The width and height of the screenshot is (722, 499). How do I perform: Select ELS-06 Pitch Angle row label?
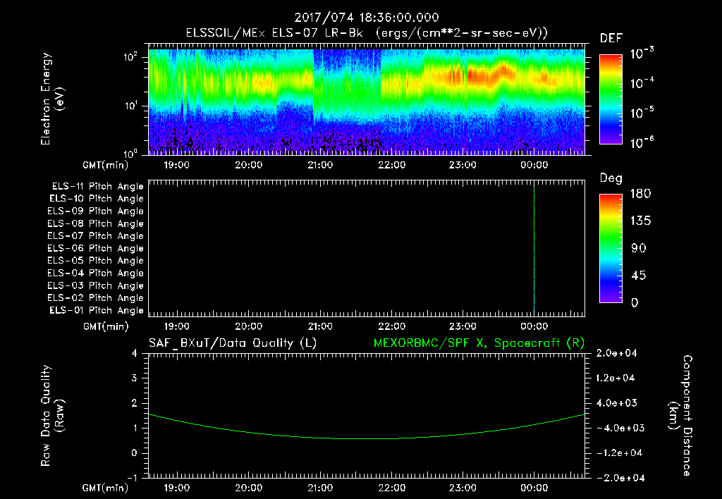pos(96,249)
